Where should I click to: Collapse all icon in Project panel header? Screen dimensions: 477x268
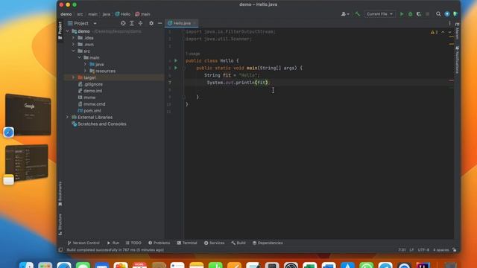(140, 23)
